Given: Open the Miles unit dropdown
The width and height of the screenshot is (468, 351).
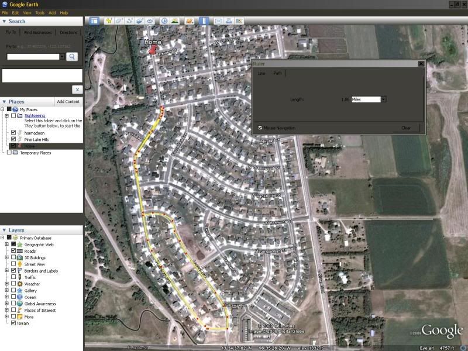Looking at the screenshot, I should (383, 99).
